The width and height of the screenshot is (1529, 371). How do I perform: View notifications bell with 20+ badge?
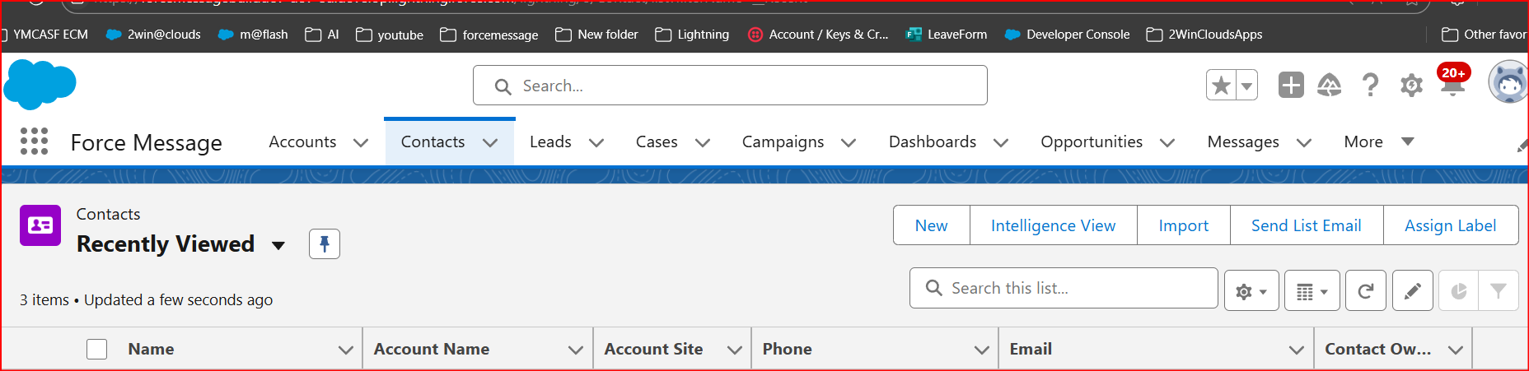pyautogui.click(x=1452, y=85)
